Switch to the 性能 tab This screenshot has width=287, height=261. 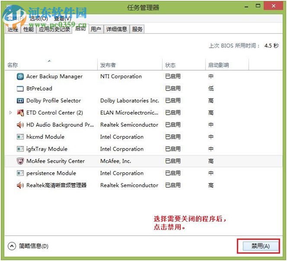coord(29,29)
